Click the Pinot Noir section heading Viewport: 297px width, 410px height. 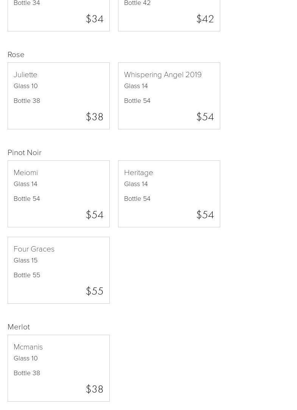pyautogui.click(x=25, y=152)
